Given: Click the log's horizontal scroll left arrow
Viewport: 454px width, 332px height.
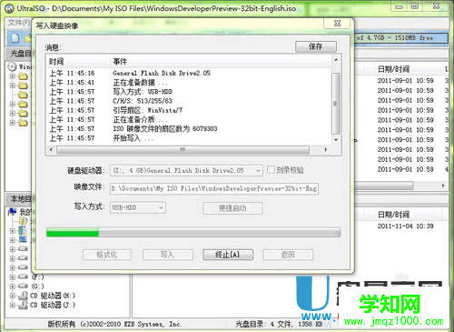Looking at the screenshot, I should coord(51,149).
